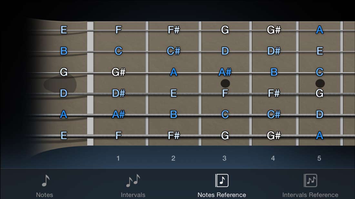Screen dimensions: 355x199
Task: Tap fret number 1 label
Action: [118, 158]
